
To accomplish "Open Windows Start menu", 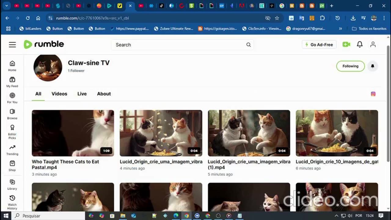I will tap(6, 216).
